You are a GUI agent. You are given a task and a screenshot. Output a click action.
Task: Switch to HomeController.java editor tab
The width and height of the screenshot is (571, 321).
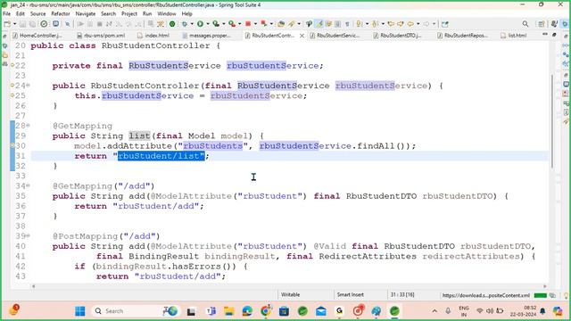click(37, 36)
